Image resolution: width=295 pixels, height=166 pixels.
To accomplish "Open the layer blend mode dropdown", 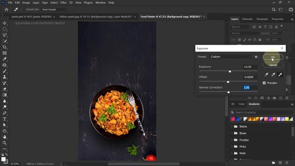I will [x=245, y=33].
